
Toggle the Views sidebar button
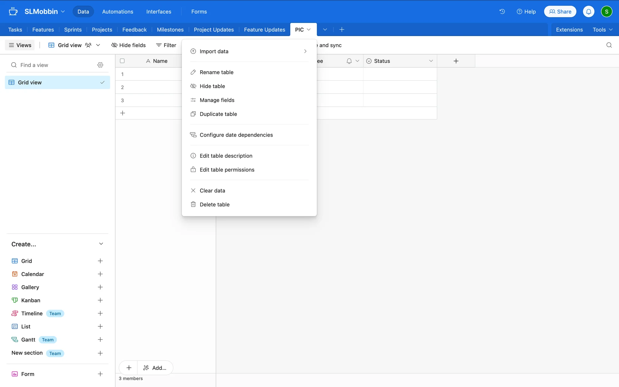click(20, 45)
